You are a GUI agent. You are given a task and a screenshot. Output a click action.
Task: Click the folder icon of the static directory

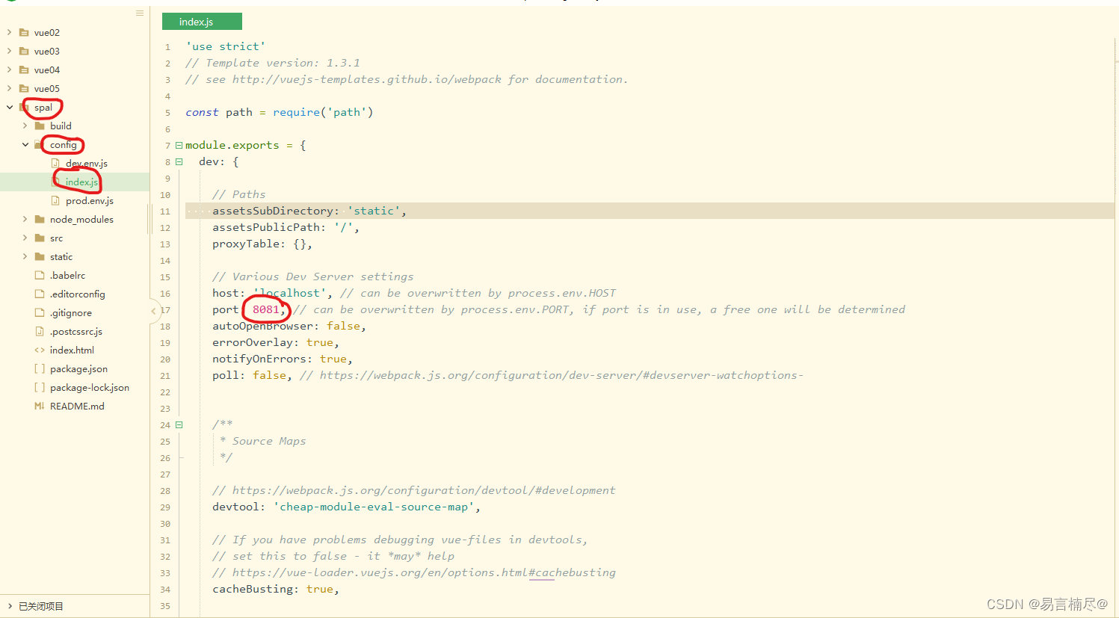39,256
